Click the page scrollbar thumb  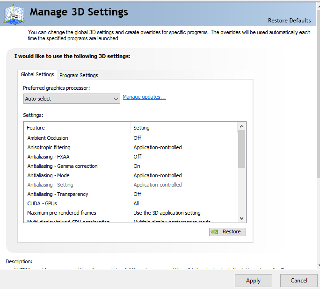(319, 94)
